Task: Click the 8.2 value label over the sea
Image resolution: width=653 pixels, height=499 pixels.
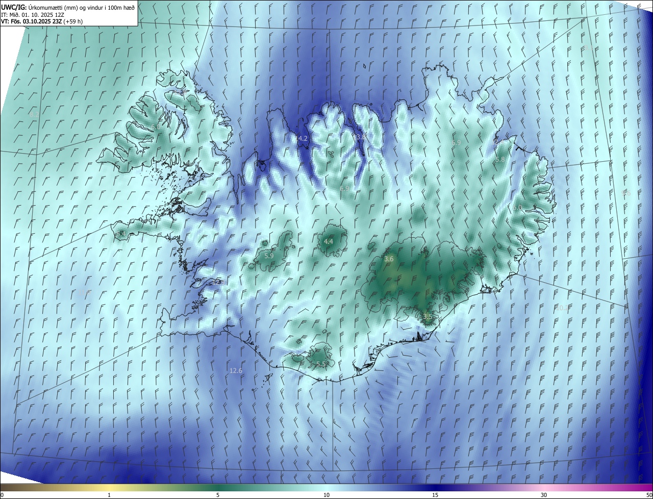Action: 34,114
